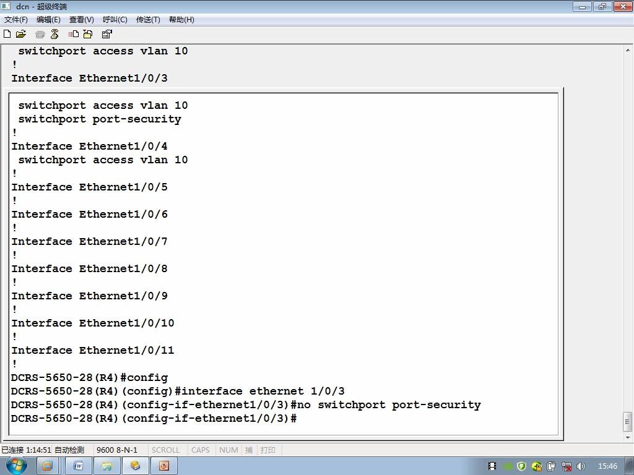The width and height of the screenshot is (634, 475).
Task: Click the network tray icon with red X
Action: pyautogui.click(x=567, y=466)
